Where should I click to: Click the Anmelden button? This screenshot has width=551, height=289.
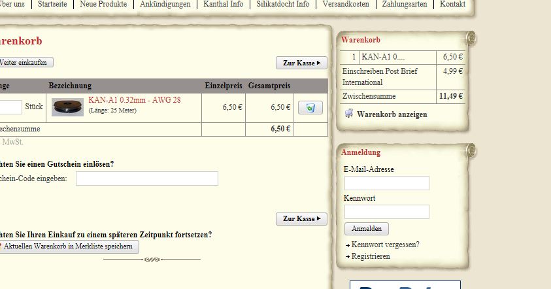(x=367, y=229)
